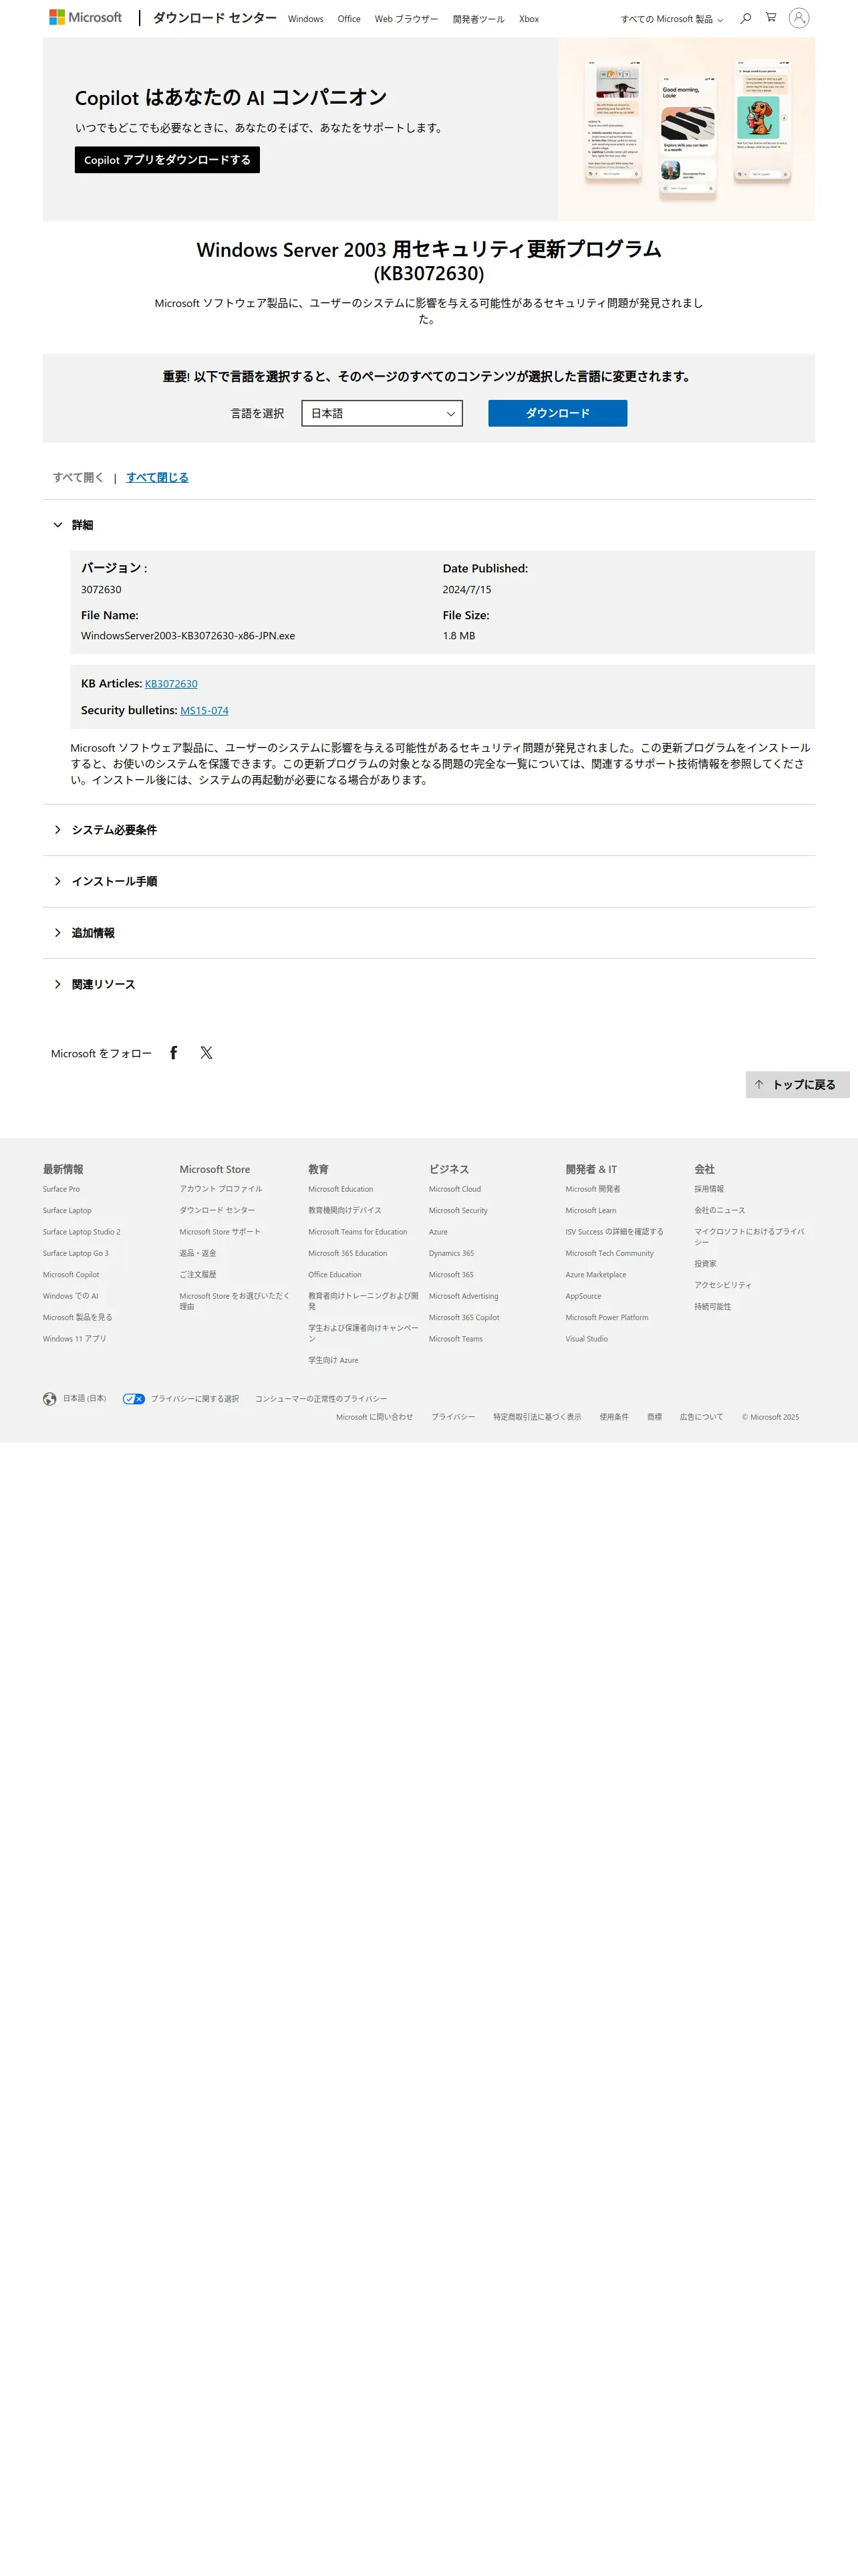Open the MS15-074 bulletin link

point(204,711)
